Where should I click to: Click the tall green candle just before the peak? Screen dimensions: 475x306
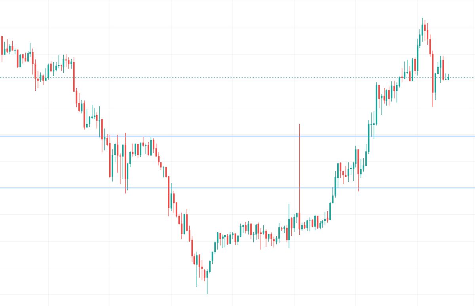[x=418, y=57]
